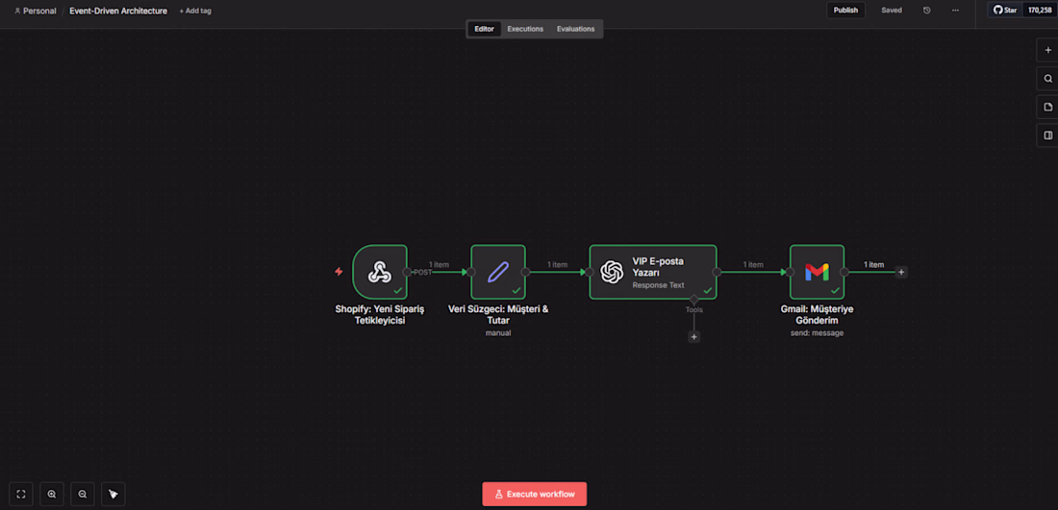Click the Response Text subtitle
The width and height of the screenshot is (1058, 510).
click(x=658, y=285)
